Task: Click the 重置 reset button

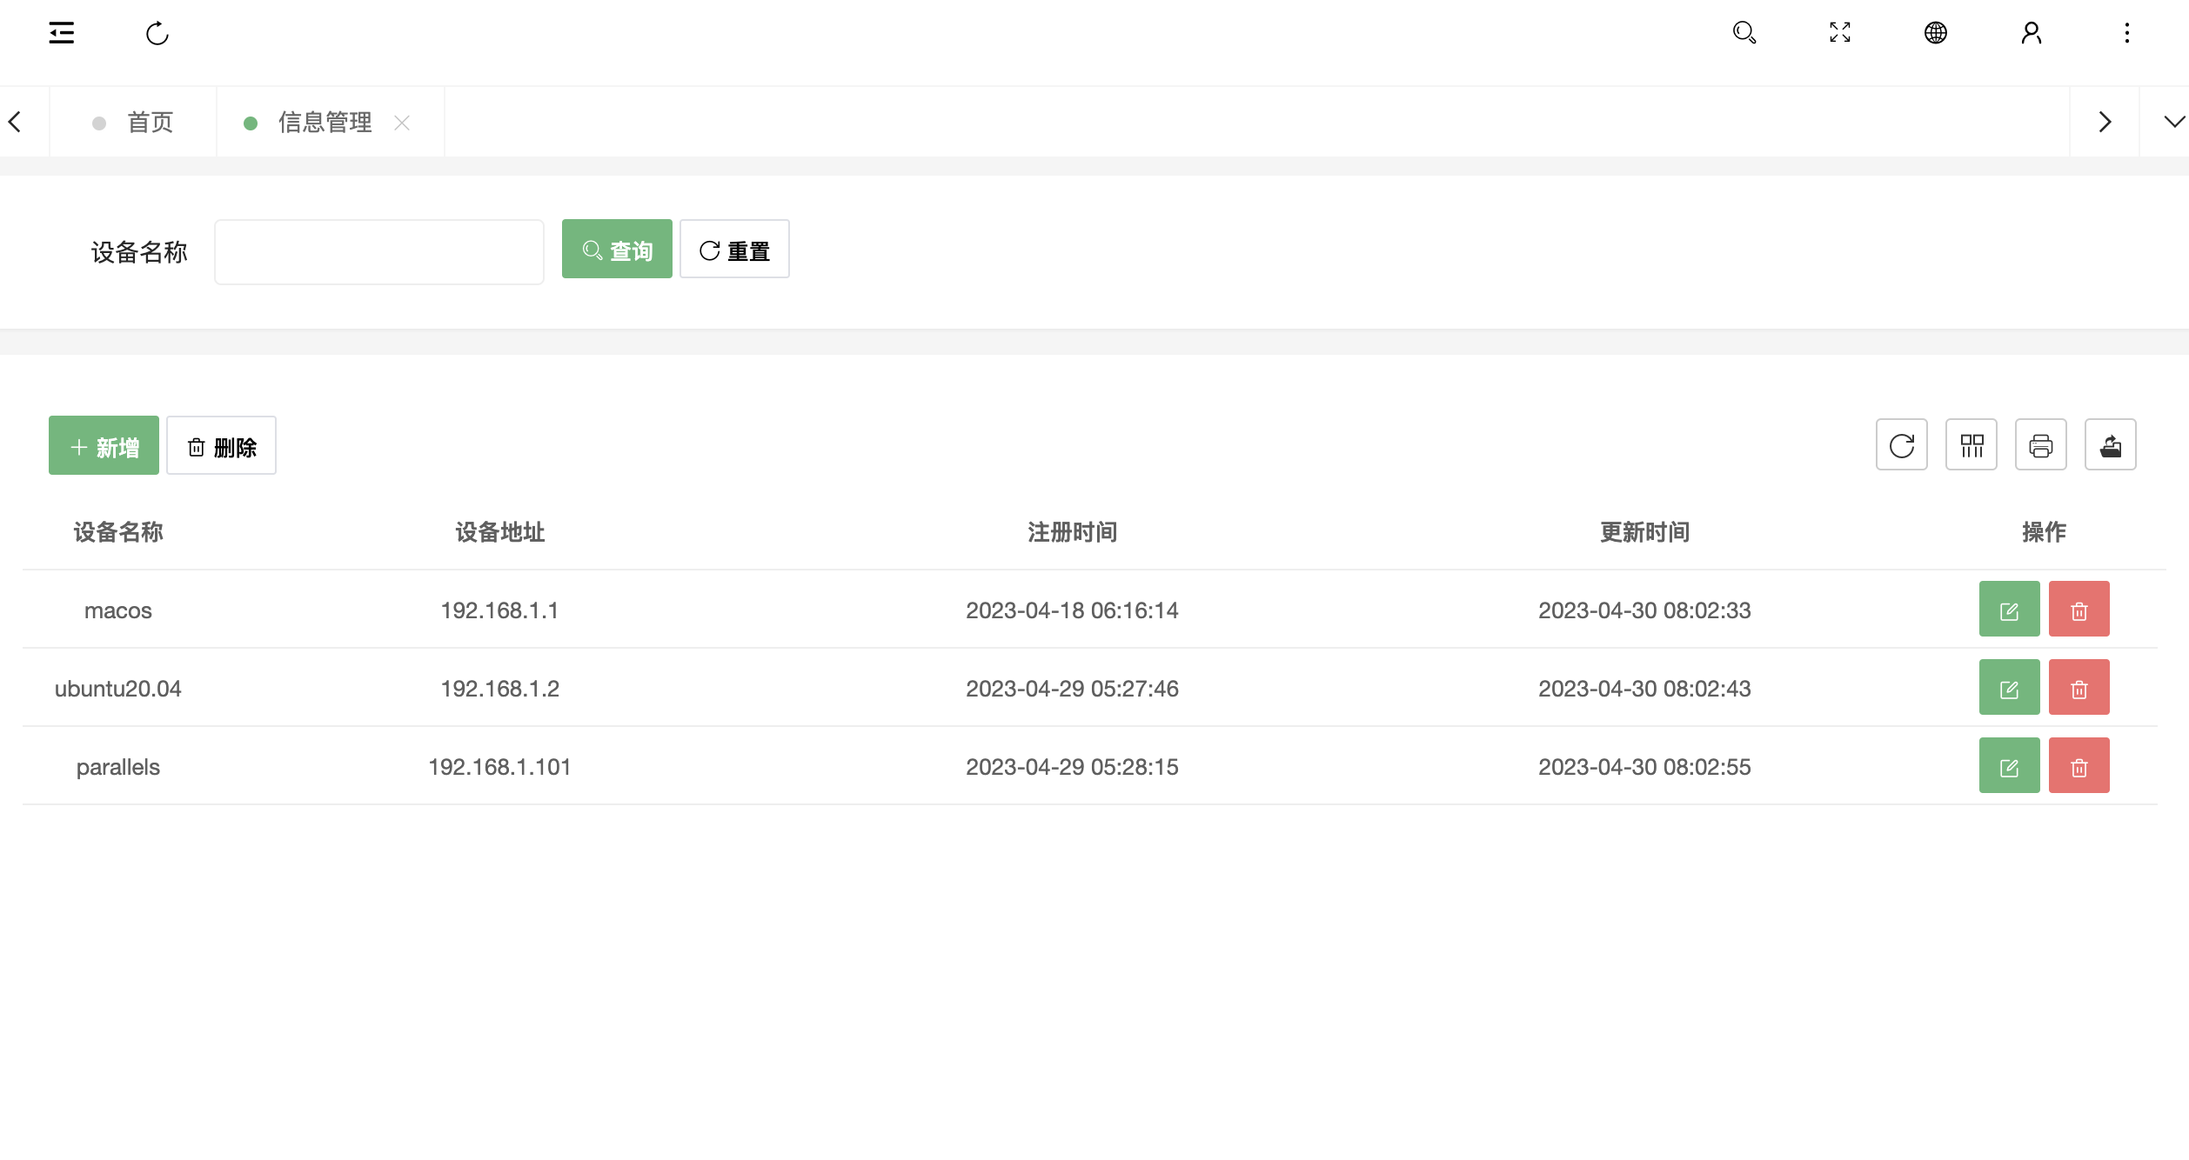Action: click(734, 250)
